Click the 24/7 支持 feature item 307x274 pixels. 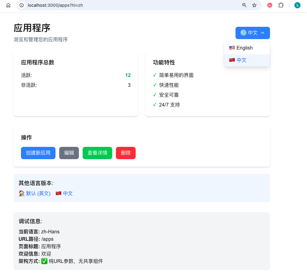[169, 105]
